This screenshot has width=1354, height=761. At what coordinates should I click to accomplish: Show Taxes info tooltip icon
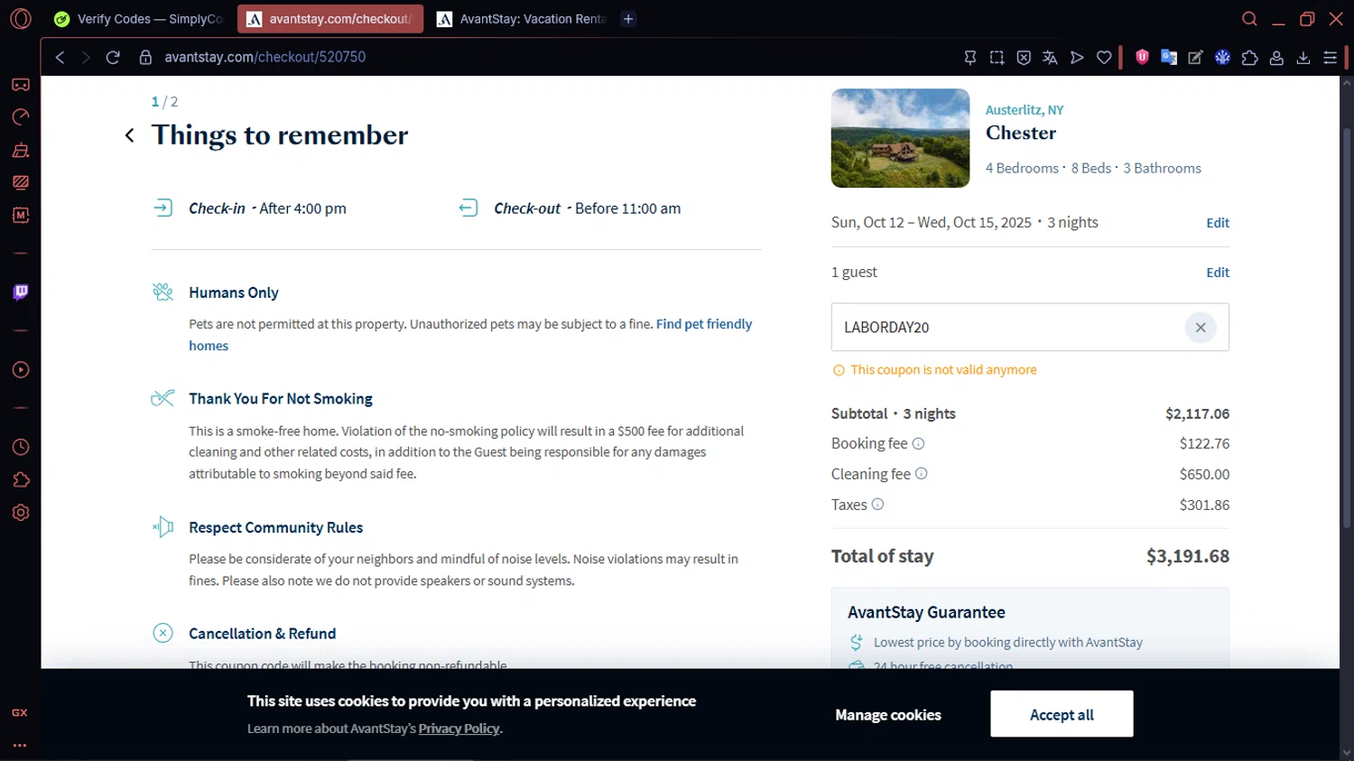(x=877, y=504)
